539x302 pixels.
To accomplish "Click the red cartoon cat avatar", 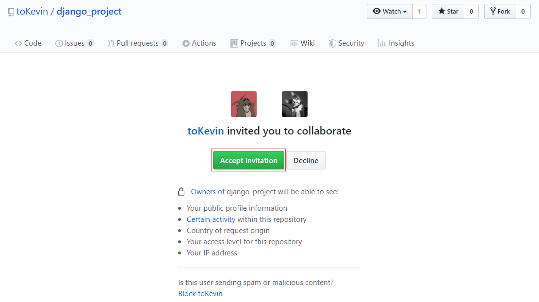I will click(x=244, y=104).
